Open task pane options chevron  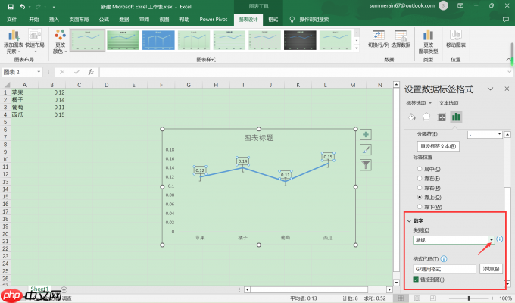point(490,89)
